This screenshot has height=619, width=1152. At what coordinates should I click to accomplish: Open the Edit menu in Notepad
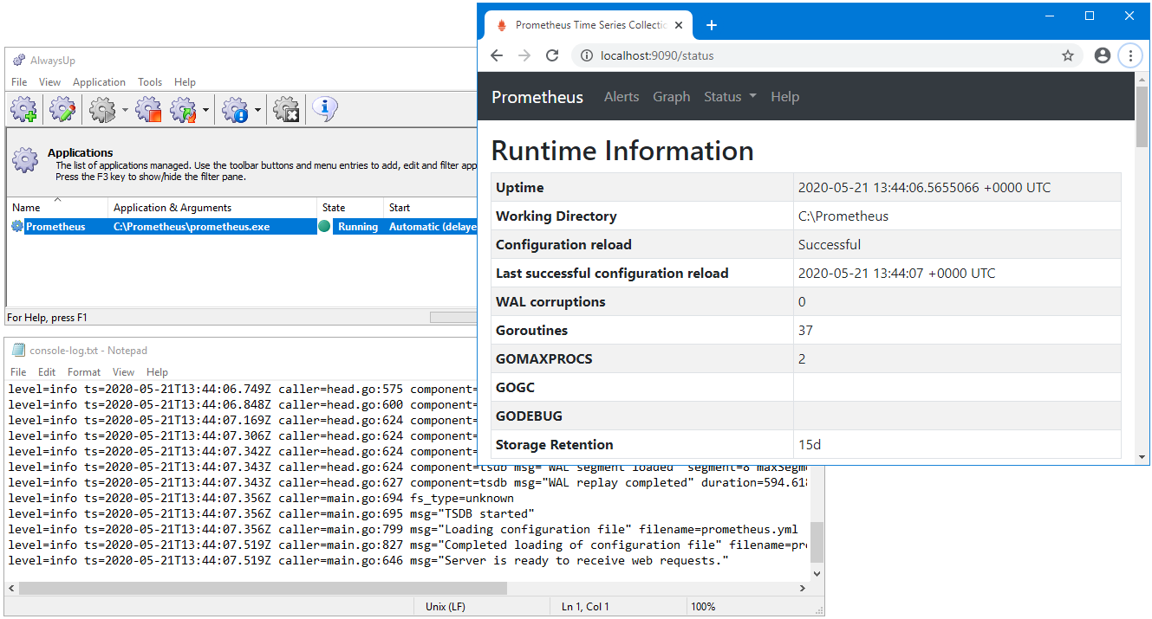point(47,372)
